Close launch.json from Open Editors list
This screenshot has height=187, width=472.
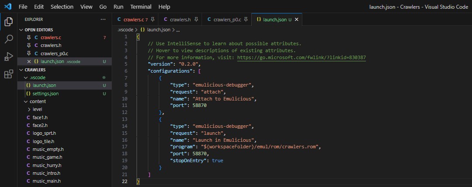click(29, 61)
